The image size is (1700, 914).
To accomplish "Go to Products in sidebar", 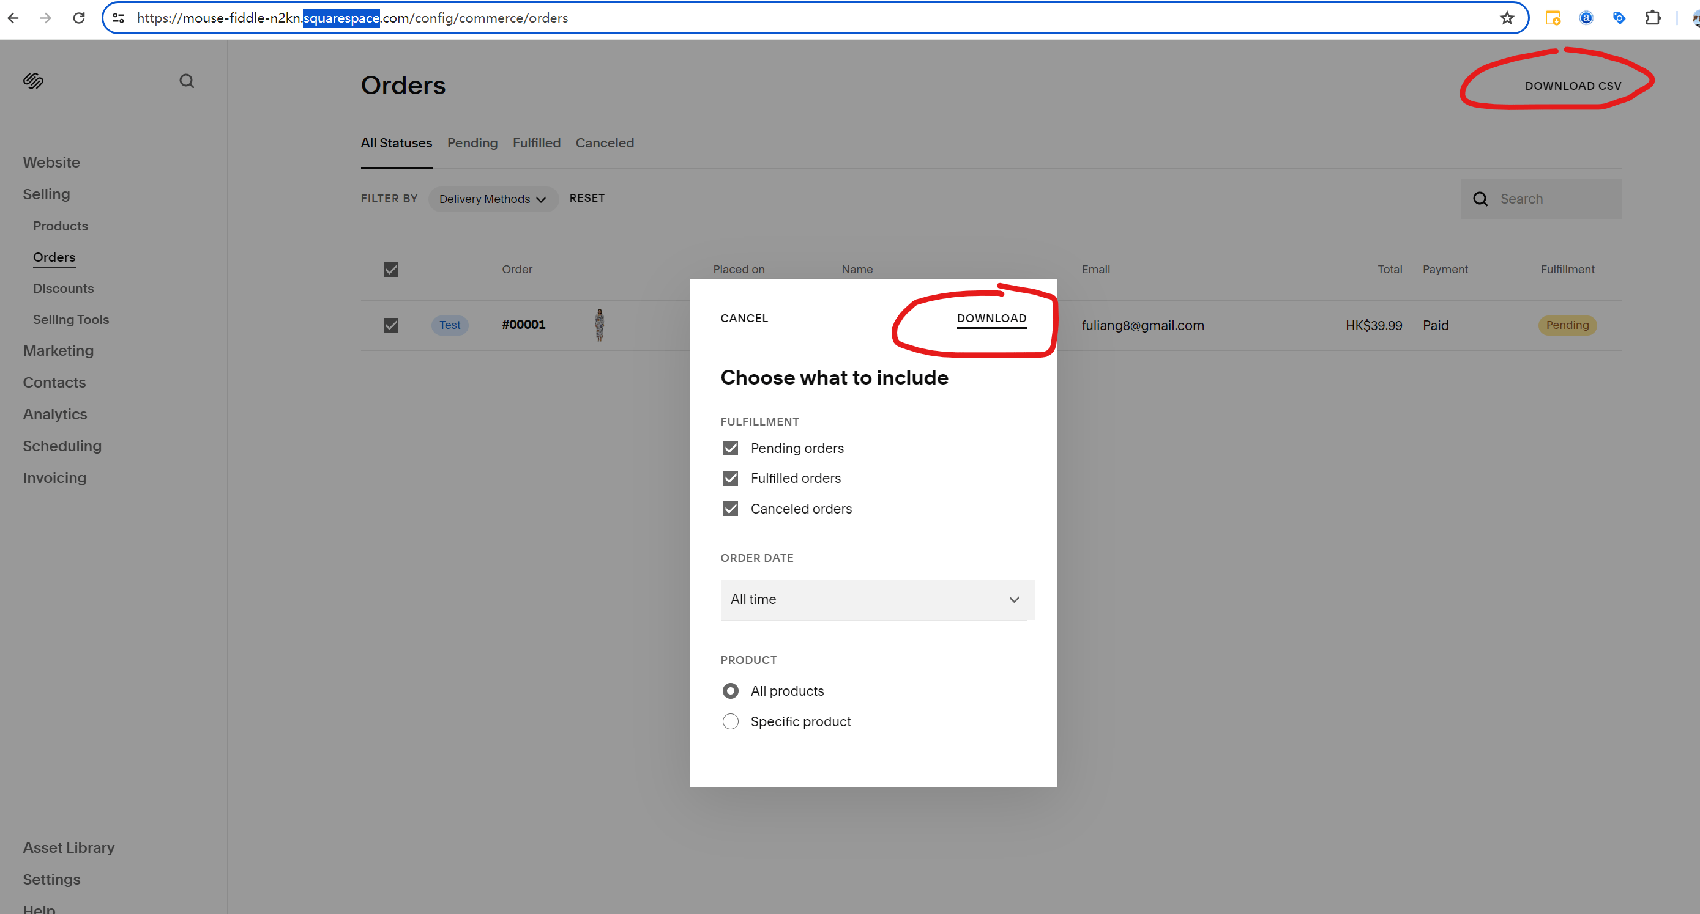I will point(60,226).
